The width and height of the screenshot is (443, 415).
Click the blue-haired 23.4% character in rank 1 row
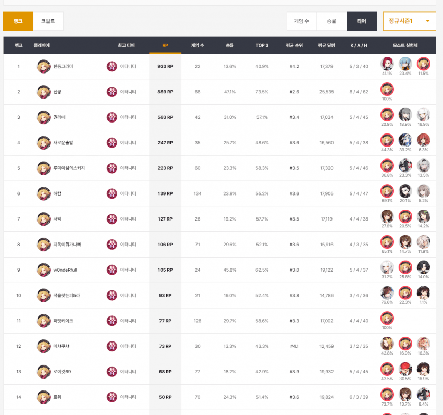coord(405,64)
